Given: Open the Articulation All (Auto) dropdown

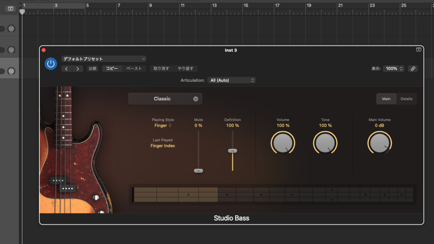Looking at the screenshot, I should [231, 80].
